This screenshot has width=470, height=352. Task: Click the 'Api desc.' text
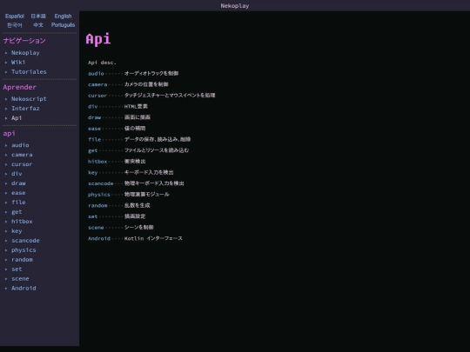pyautogui.click(x=102, y=63)
